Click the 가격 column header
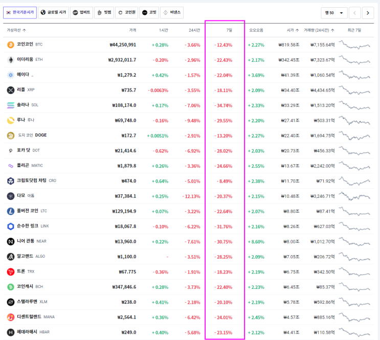This screenshot has width=380, height=340. [x=132, y=30]
